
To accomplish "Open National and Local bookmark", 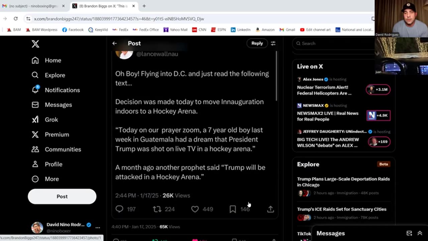I will click(354, 30).
